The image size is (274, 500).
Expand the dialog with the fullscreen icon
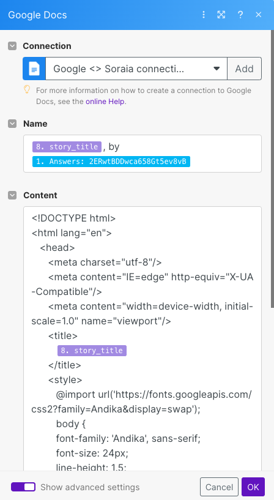[221, 15]
